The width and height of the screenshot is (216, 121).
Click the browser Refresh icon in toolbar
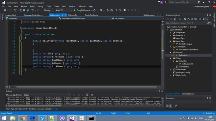(x=94, y=10)
